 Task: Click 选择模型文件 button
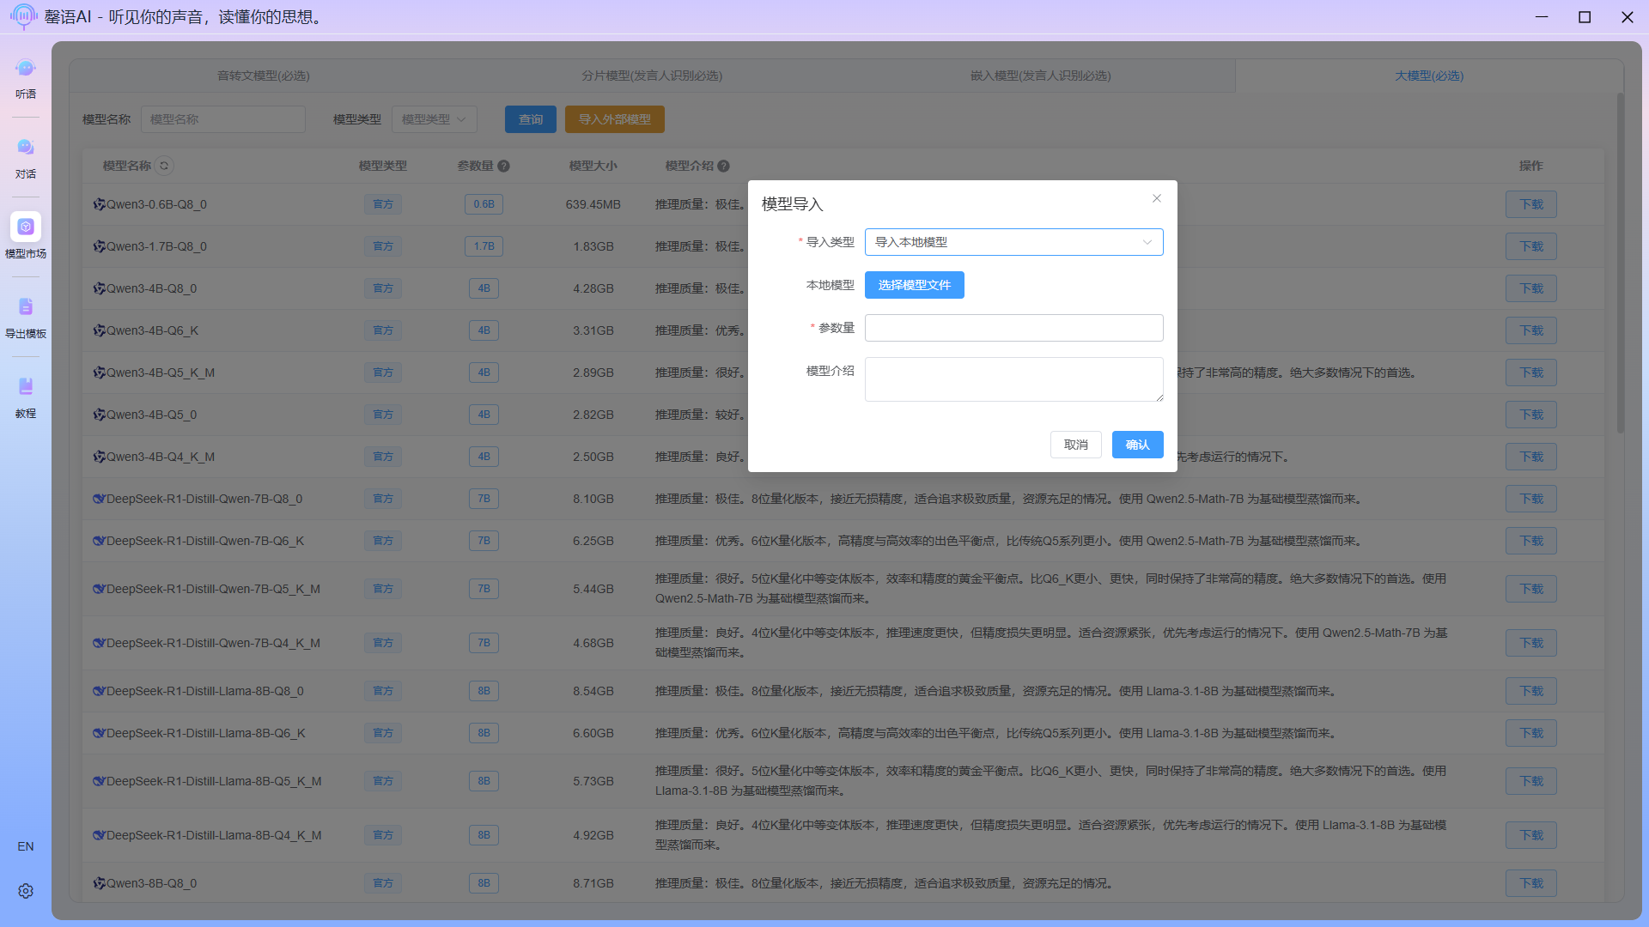[914, 285]
